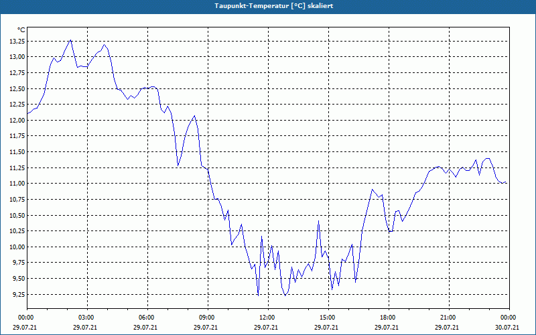Click the '10,00' y-axis value
536x335 pixels.
[x=18, y=247]
